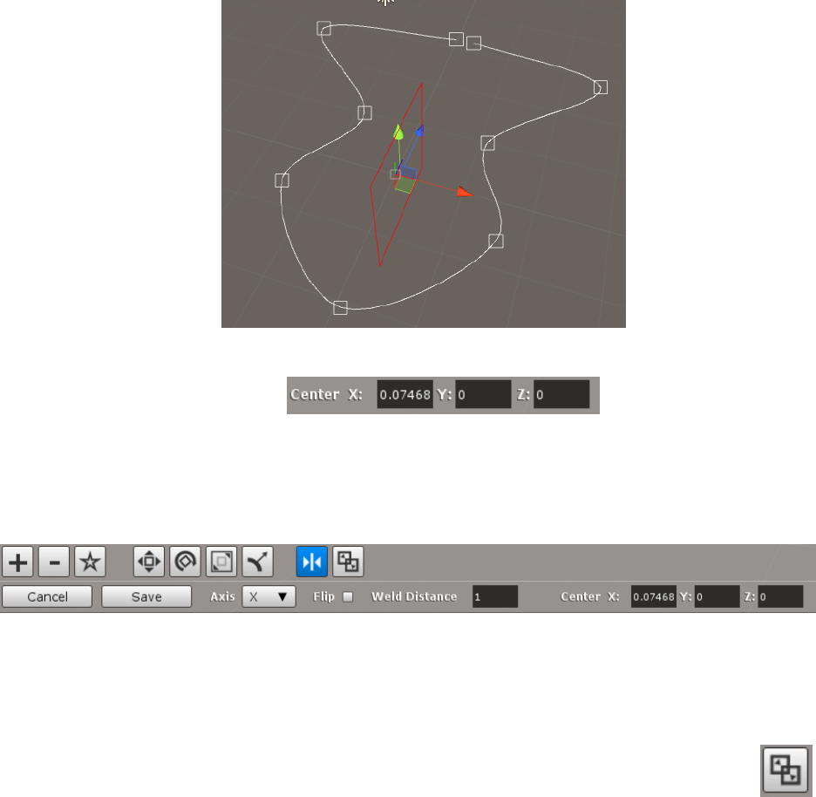Select the move tool icon

[x=149, y=562]
